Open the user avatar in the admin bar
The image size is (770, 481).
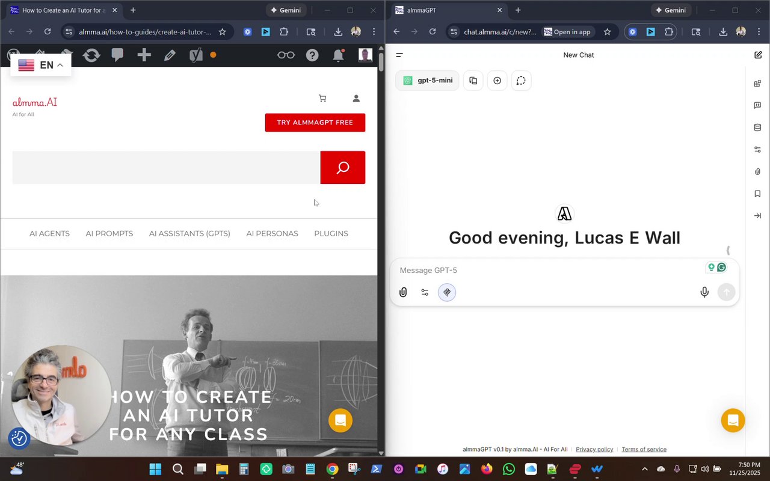[365, 55]
